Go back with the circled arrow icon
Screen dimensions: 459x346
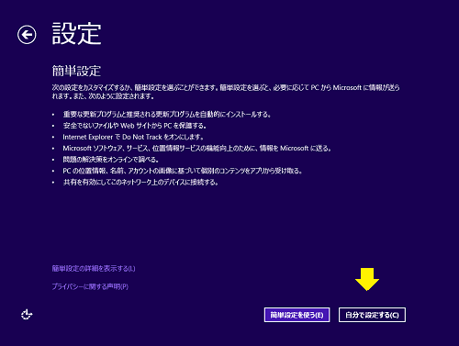point(27,35)
